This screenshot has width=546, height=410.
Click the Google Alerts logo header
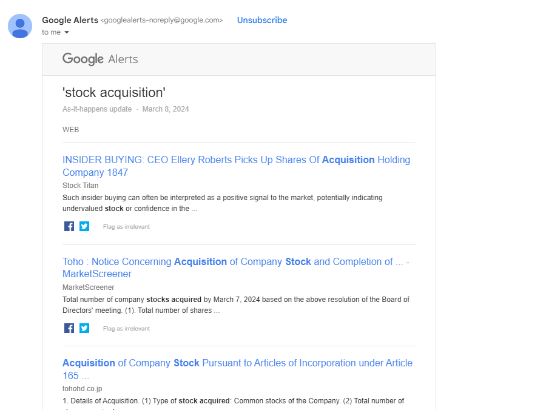100,59
